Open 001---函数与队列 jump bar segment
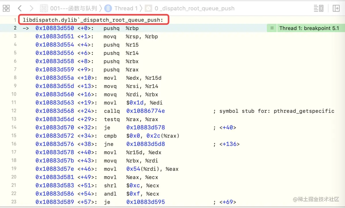 click(x=74, y=8)
